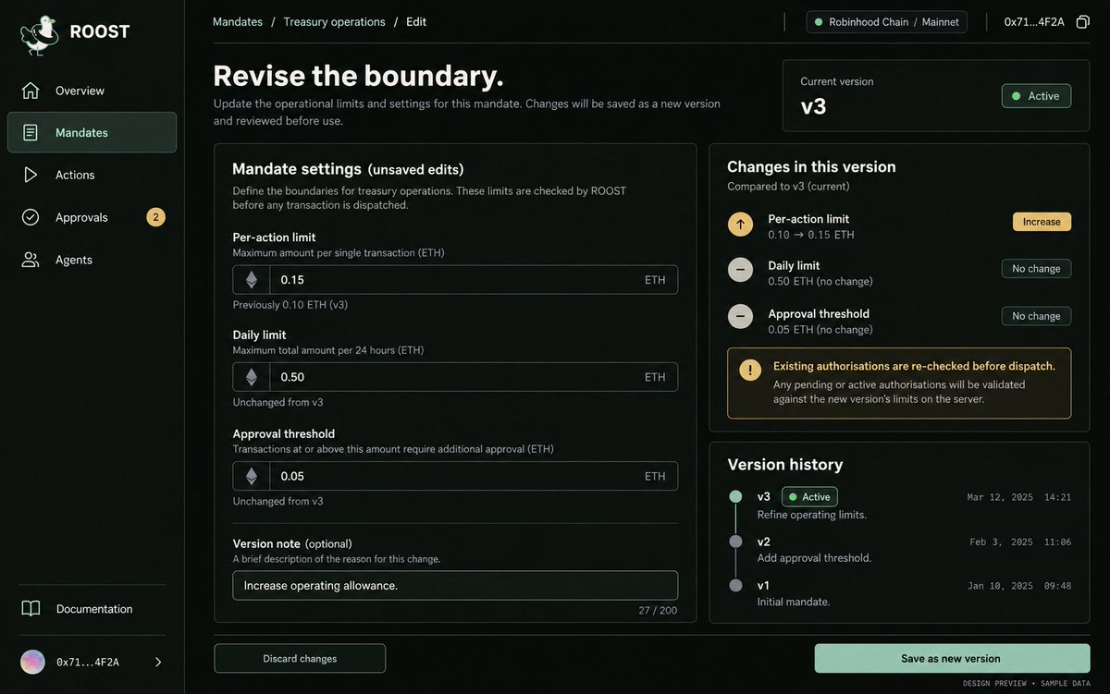The image size is (1110, 694).
Task: Click the Mandates document icon
Action: point(31,132)
